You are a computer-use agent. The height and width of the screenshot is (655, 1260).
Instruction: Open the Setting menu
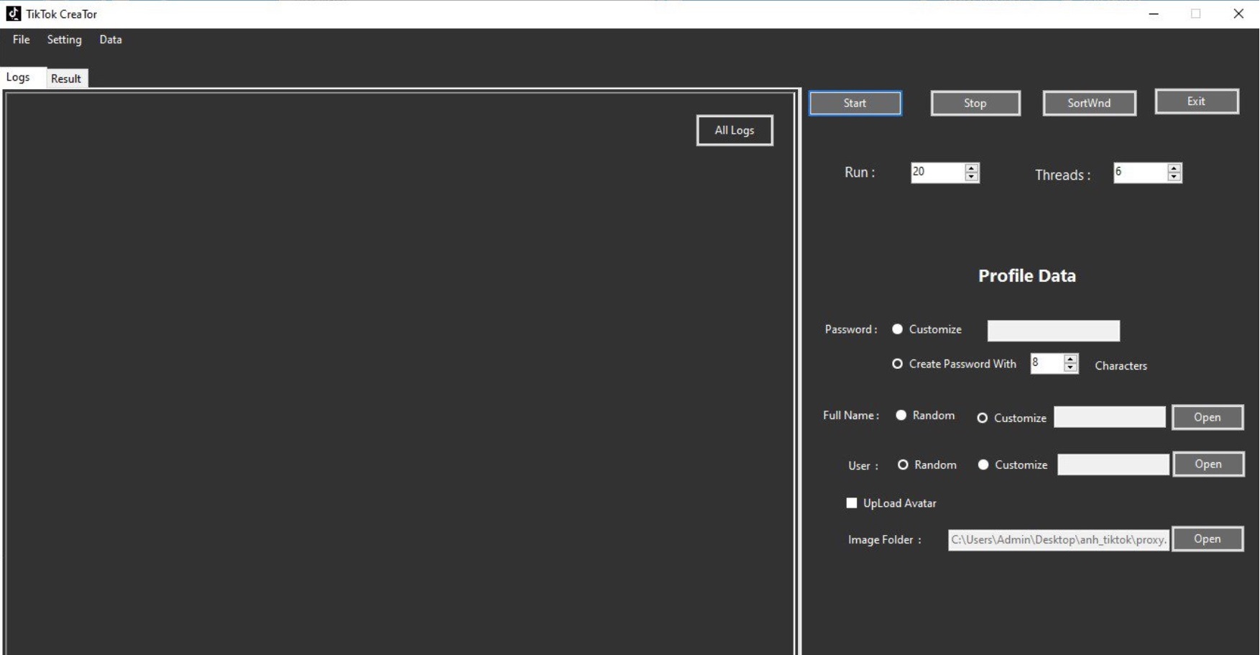click(64, 40)
